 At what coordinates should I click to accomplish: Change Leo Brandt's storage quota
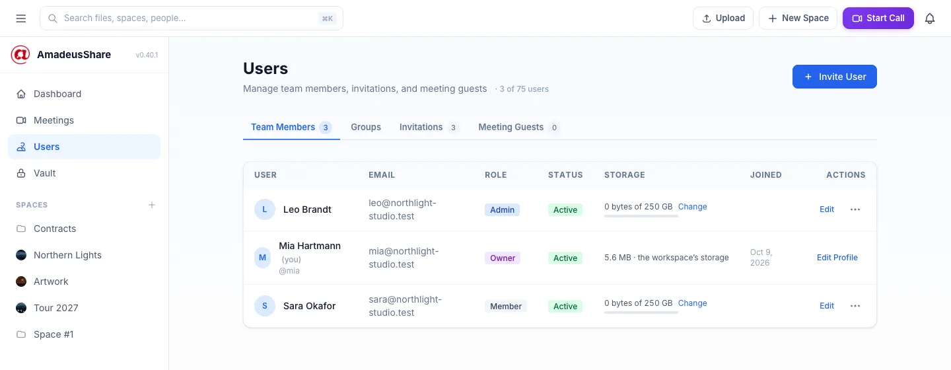(x=692, y=207)
